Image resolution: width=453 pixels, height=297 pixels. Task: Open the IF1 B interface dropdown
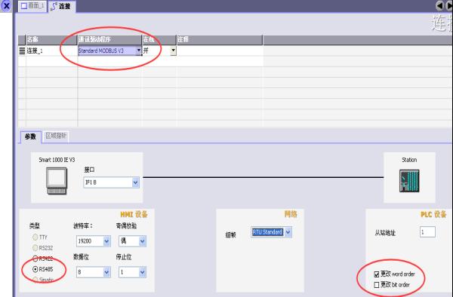pos(135,182)
